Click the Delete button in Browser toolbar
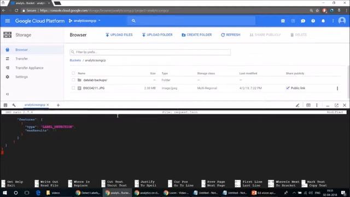 click(x=299, y=35)
